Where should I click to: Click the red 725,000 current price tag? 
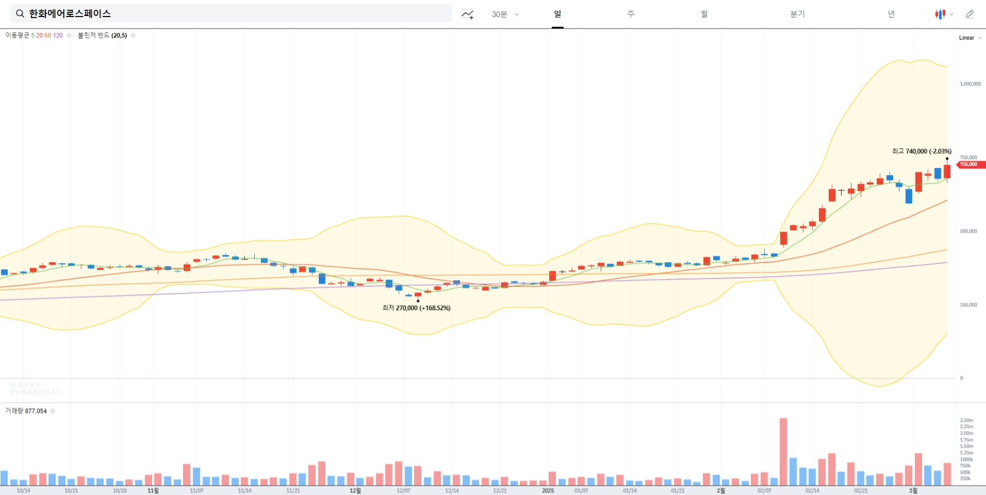pyautogui.click(x=971, y=165)
